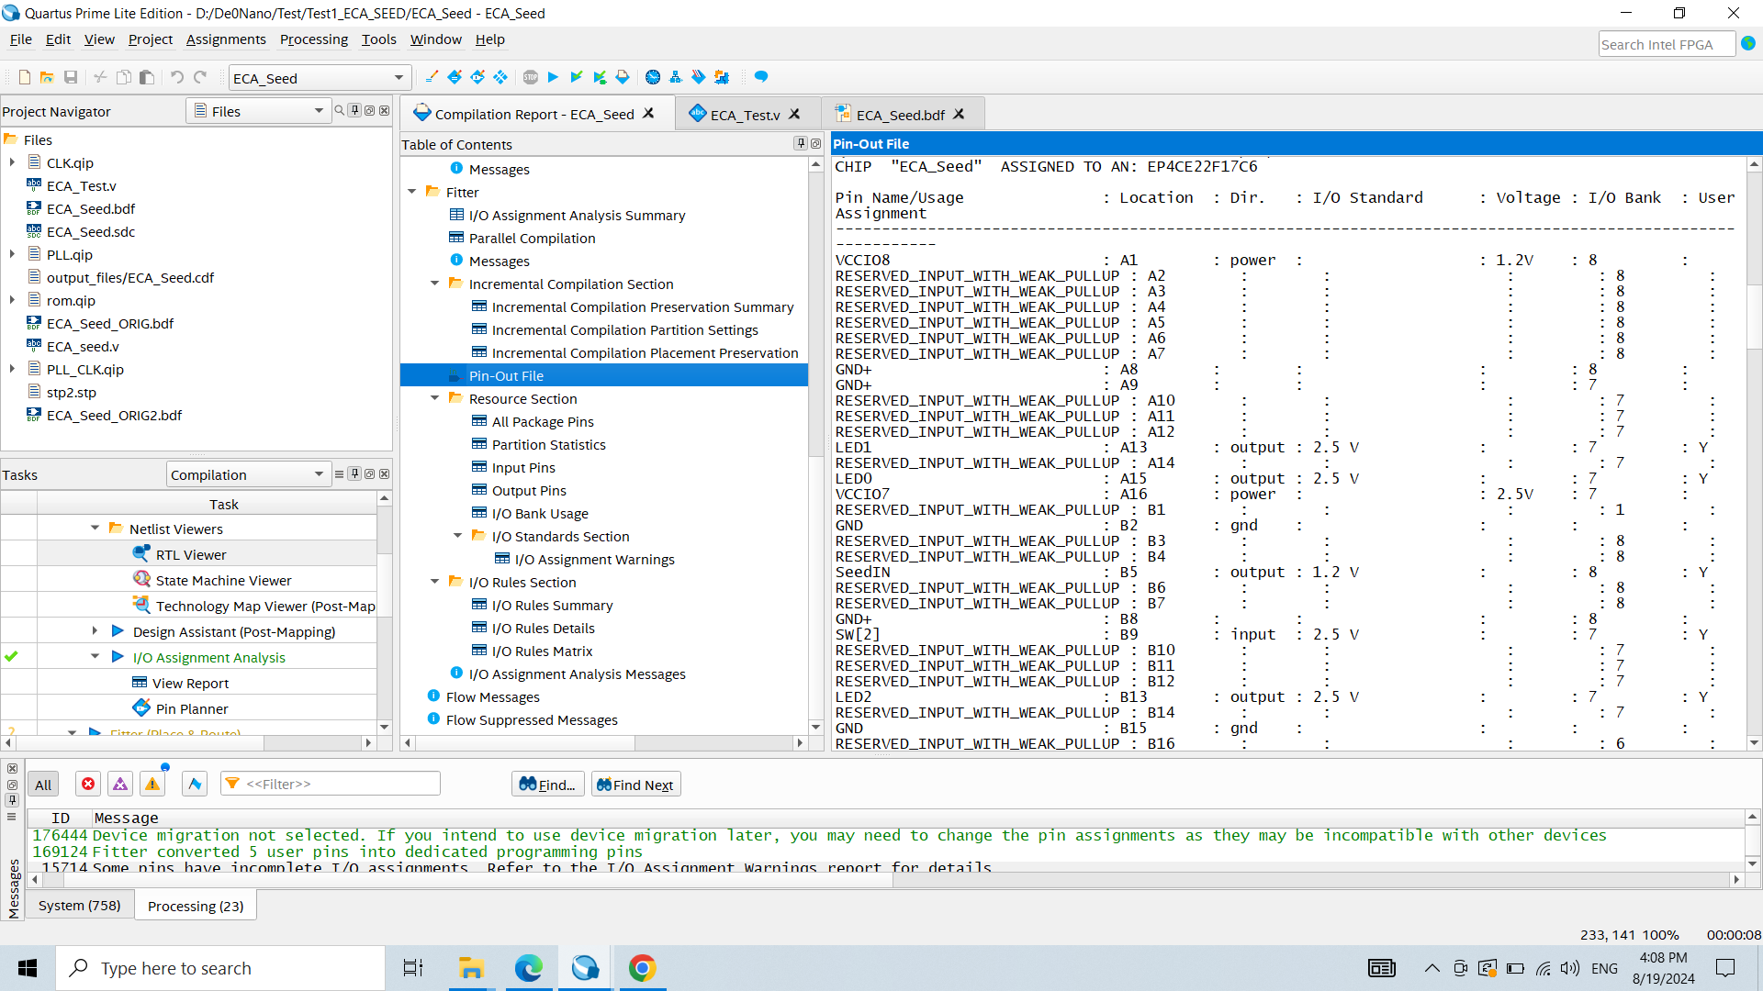Start compilation with the blue play icon
This screenshot has height=991, width=1763.
click(x=553, y=77)
